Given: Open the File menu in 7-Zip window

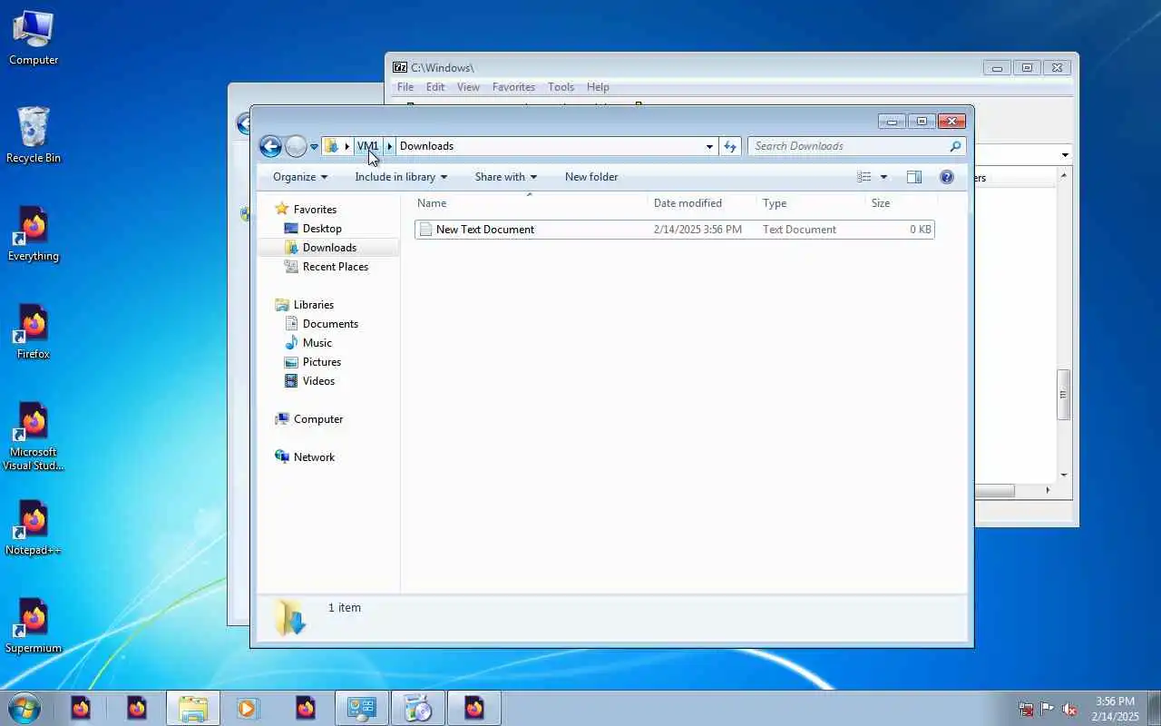Looking at the screenshot, I should pos(405,87).
